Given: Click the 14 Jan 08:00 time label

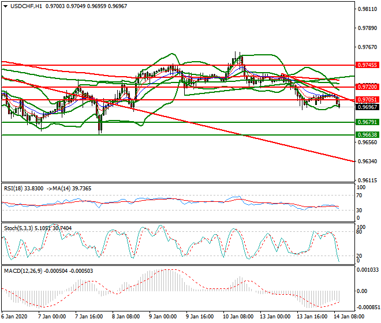Looking at the screenshot, I should [x=351, y=317].
